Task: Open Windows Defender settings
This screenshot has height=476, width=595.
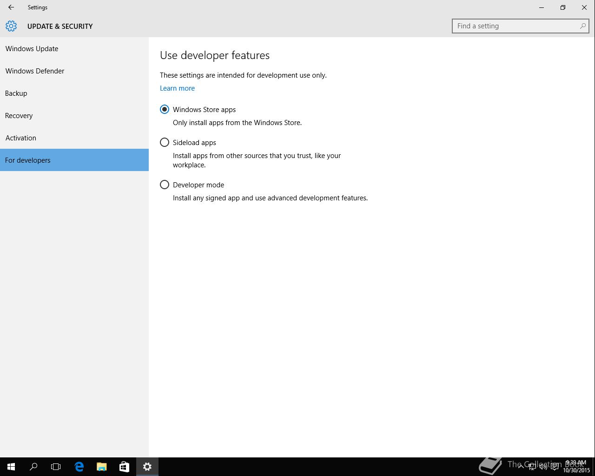Action: coord(35,71)
